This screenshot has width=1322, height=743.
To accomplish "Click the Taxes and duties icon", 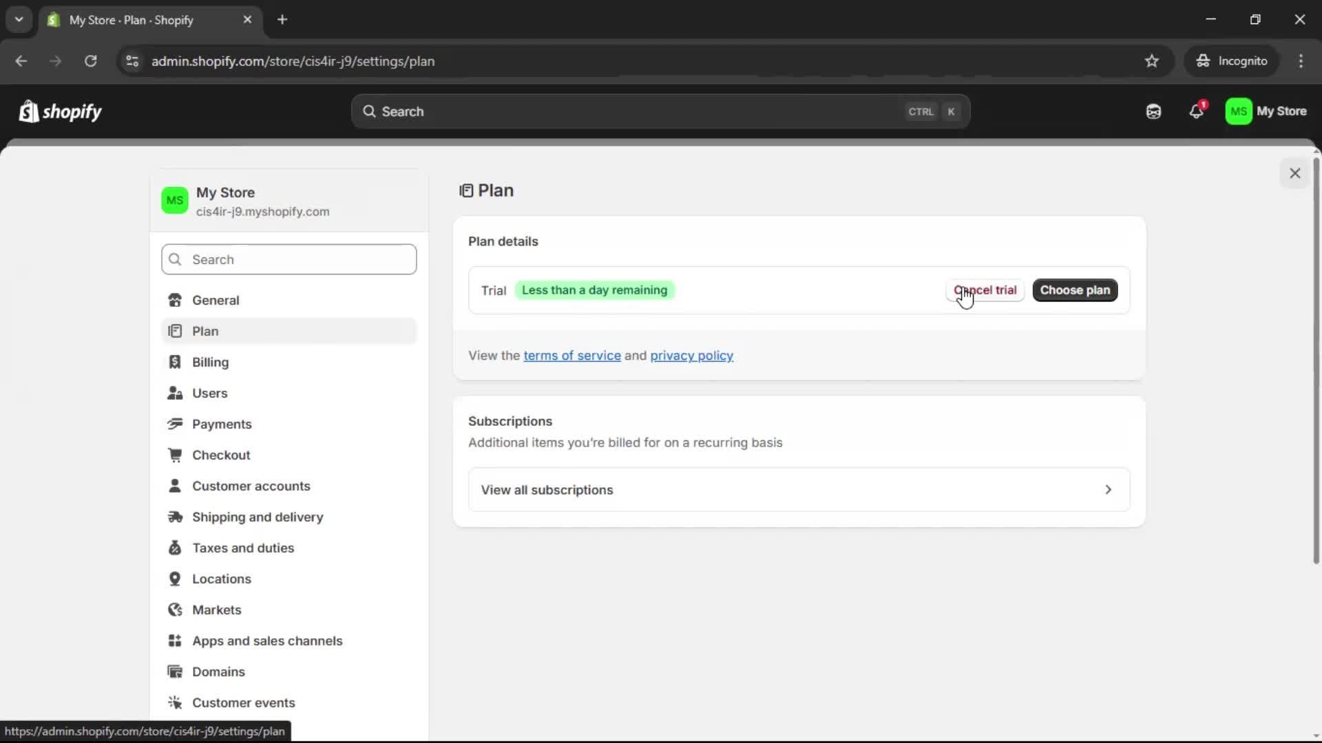I will point(175,548).
